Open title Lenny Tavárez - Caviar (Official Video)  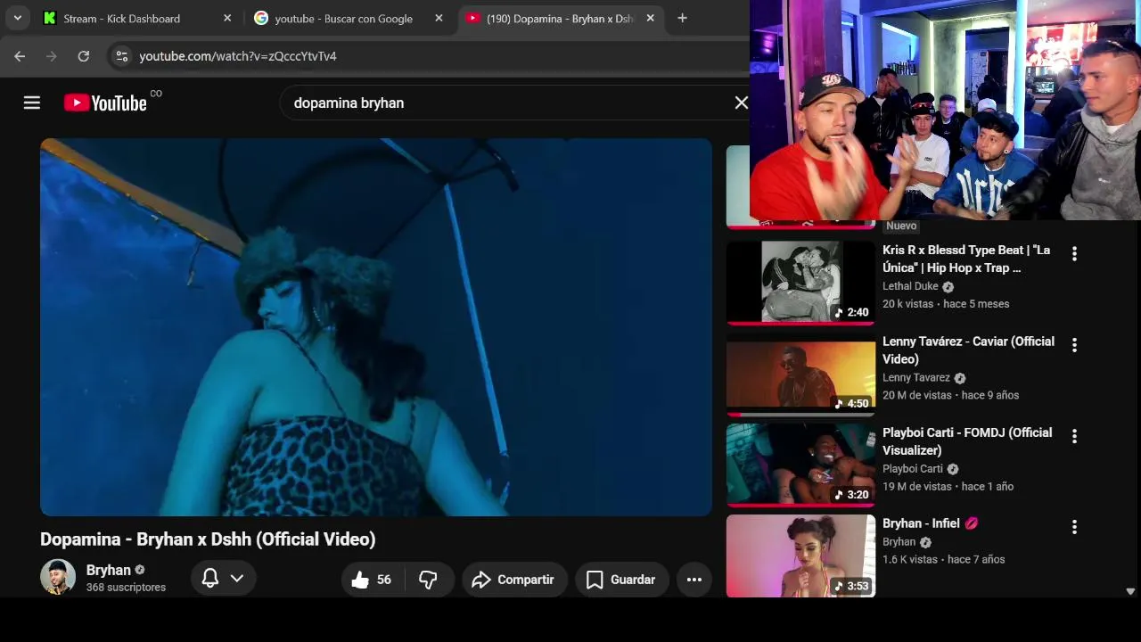point(968,350)
